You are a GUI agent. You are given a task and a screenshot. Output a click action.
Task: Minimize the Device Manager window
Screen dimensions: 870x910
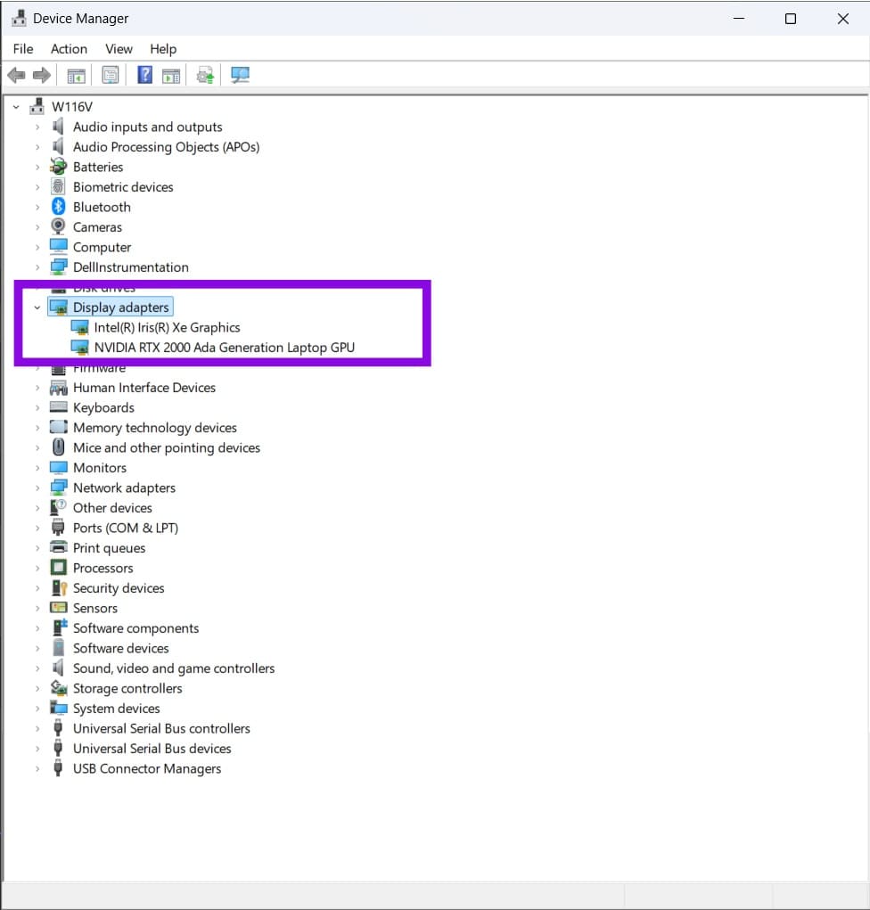[739, 19]
